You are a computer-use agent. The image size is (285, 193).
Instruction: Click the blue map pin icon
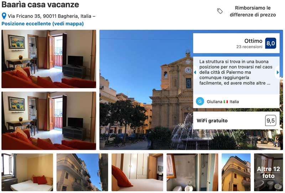tap(4, 16)
